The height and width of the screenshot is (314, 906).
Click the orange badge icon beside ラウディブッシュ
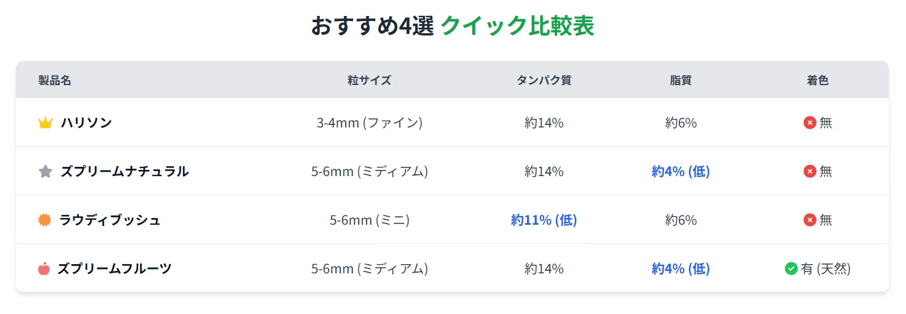point(44,220)
